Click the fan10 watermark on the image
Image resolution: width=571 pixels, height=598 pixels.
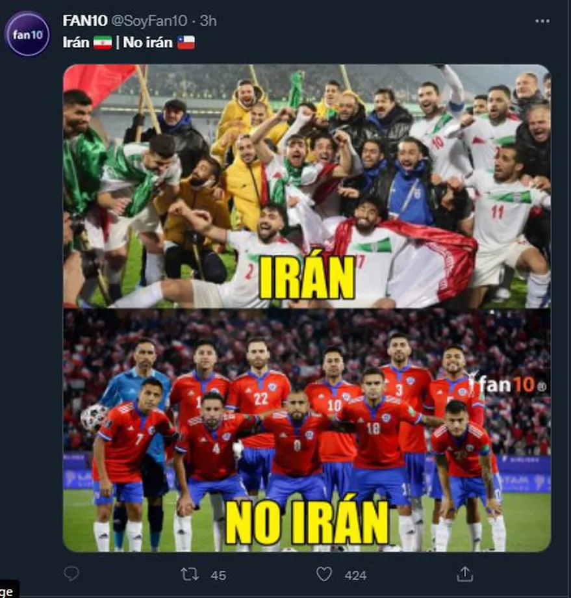click(509, 383)
